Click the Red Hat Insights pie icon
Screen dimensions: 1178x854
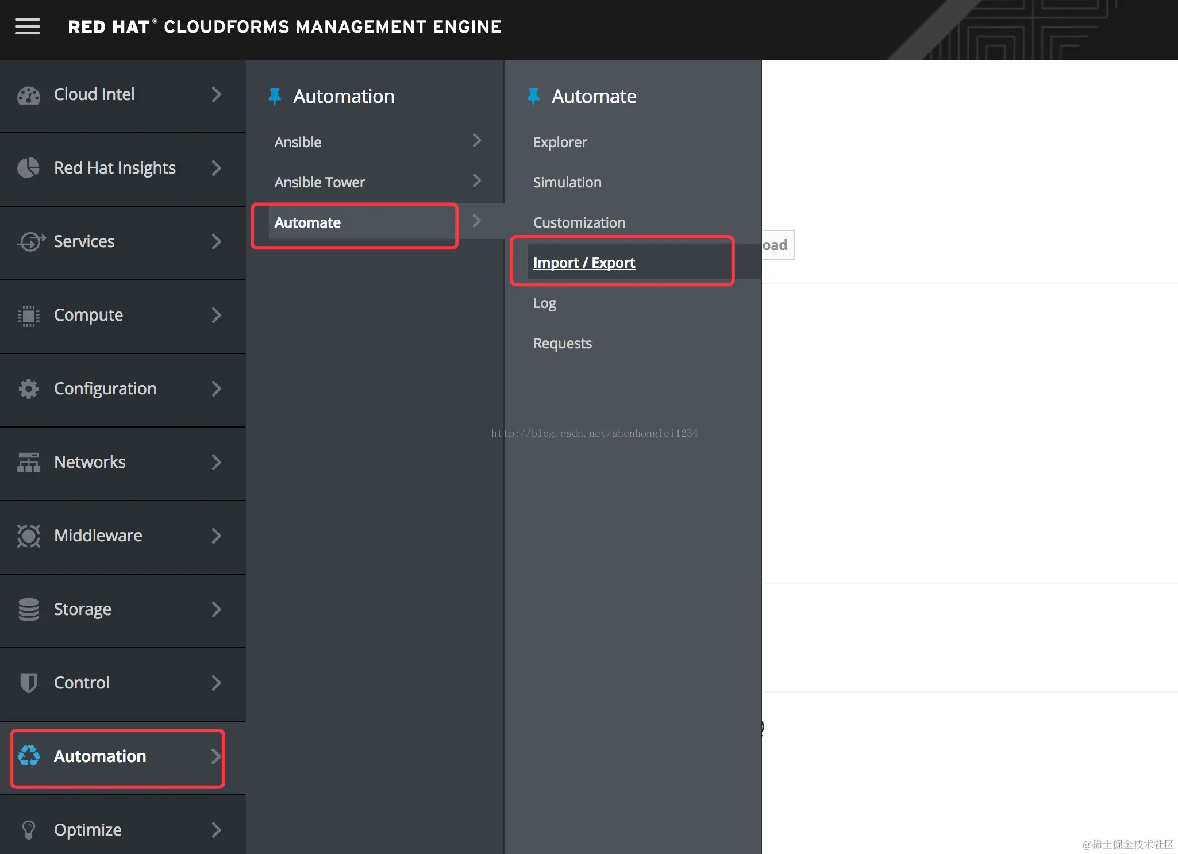(x=28, y=168)
